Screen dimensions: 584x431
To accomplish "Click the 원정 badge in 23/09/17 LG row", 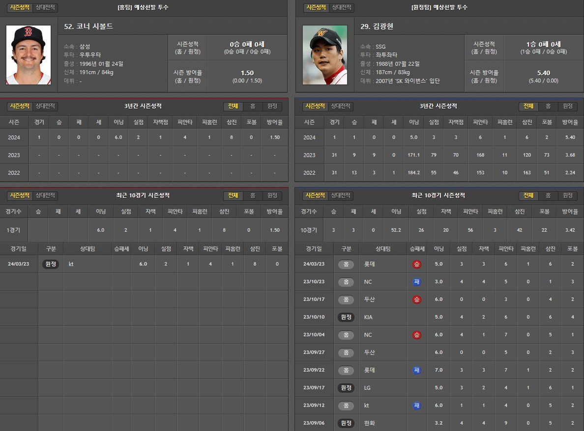I will [x=346, y=388].
